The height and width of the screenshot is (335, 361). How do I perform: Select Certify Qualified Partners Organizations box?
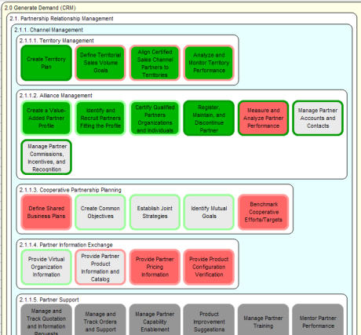point(155,118)
